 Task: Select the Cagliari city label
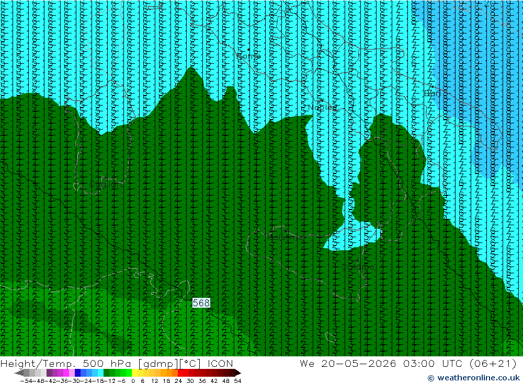click(x=106, y=184)
